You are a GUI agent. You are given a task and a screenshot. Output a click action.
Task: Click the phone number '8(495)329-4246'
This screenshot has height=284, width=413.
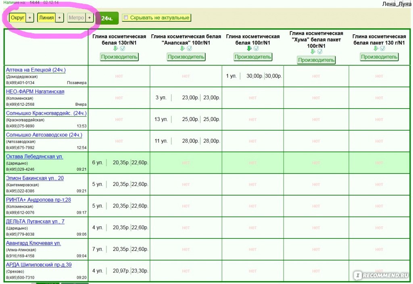pos(20,169)
